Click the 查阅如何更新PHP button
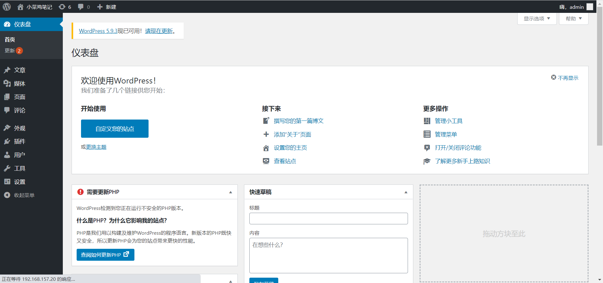603x283 pixels. coord(106,255)
